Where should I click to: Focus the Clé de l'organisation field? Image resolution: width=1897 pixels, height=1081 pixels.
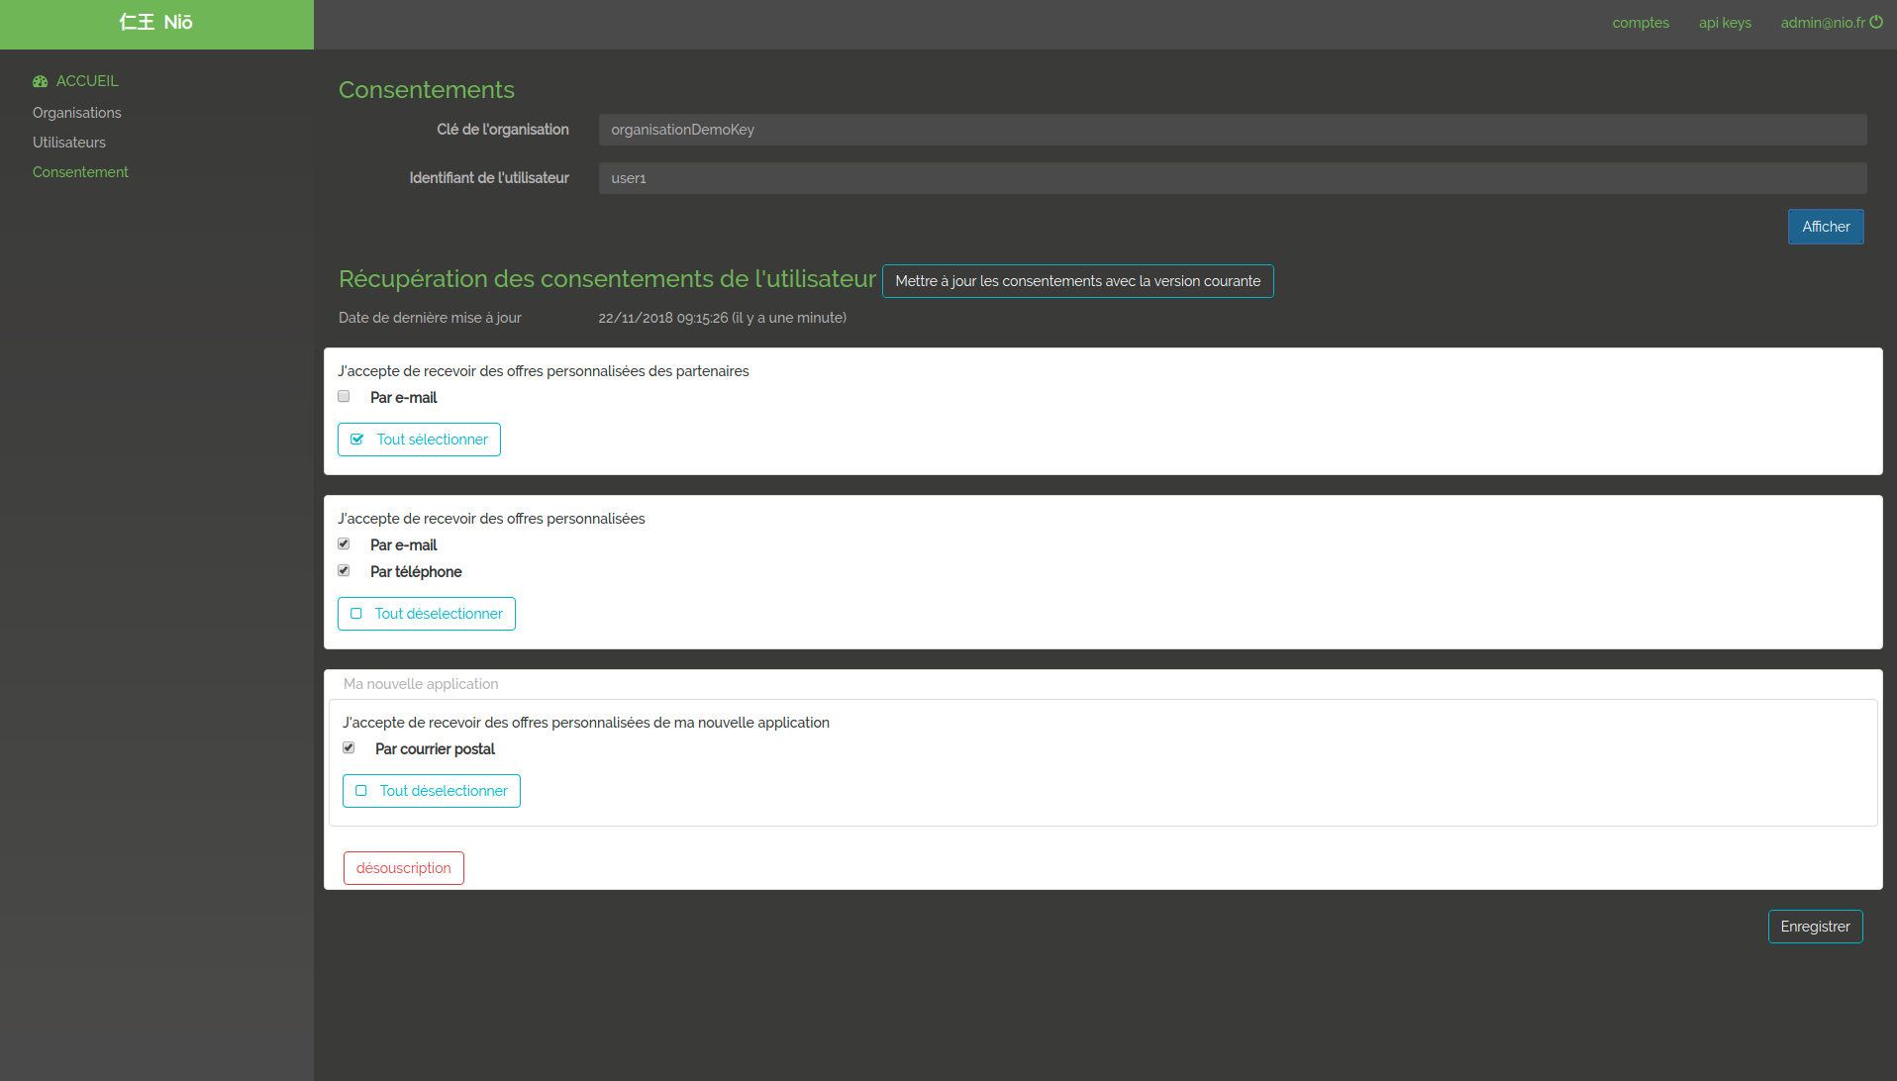pos(1232,130)
